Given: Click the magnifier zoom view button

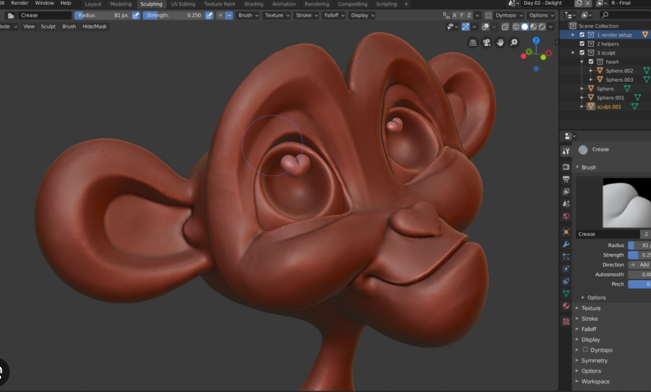Looking at the screenshot, I should 514,43.
